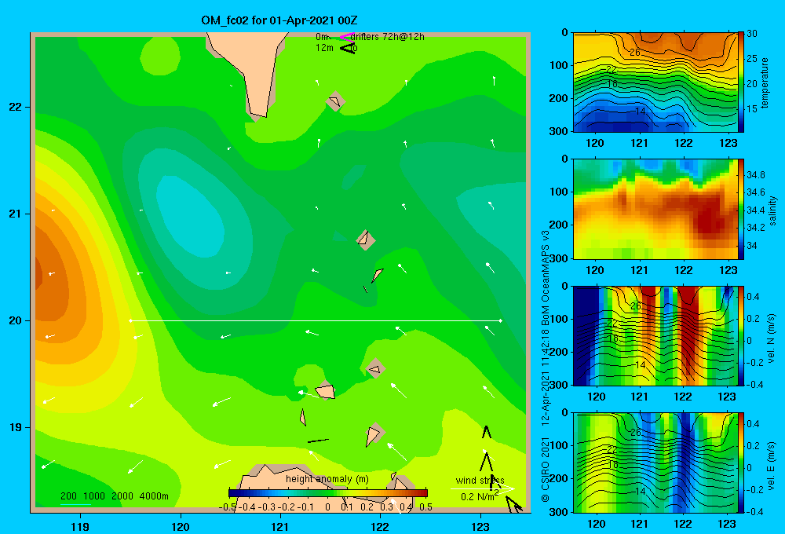785x534 pixels.
Task: Click the bathymetry legend '200 1000 2000 4000m'
Action: (x=114, y=496)
